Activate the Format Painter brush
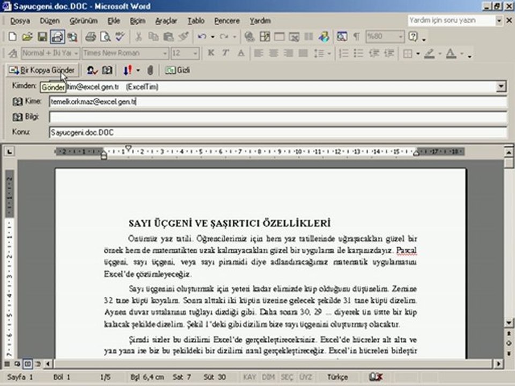The height and width of the screenshot is (386, 515). (x=183, y=36)
